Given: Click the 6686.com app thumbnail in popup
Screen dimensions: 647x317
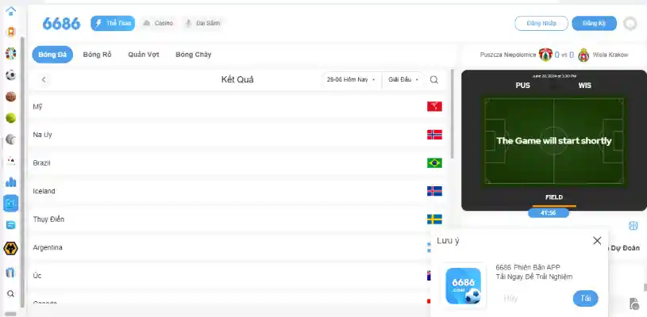Looking at the screenshot, I should (x=464, y=286).
